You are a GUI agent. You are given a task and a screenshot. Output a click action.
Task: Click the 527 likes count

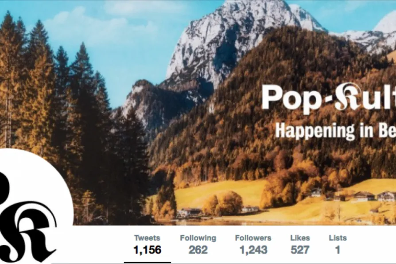300,250
